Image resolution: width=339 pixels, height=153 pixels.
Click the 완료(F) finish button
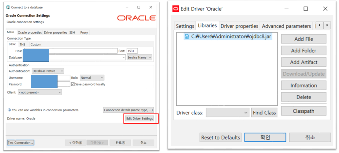click(120, 143)
